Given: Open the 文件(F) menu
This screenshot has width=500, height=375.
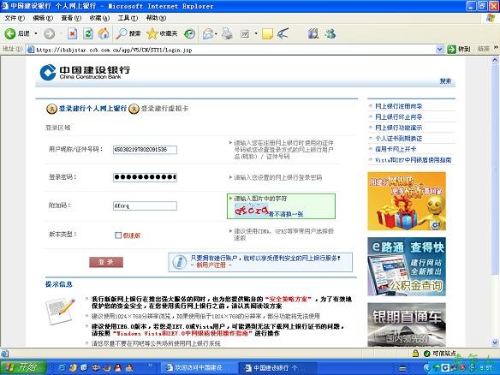Looking at the screenshot, I should pos(15,18).
